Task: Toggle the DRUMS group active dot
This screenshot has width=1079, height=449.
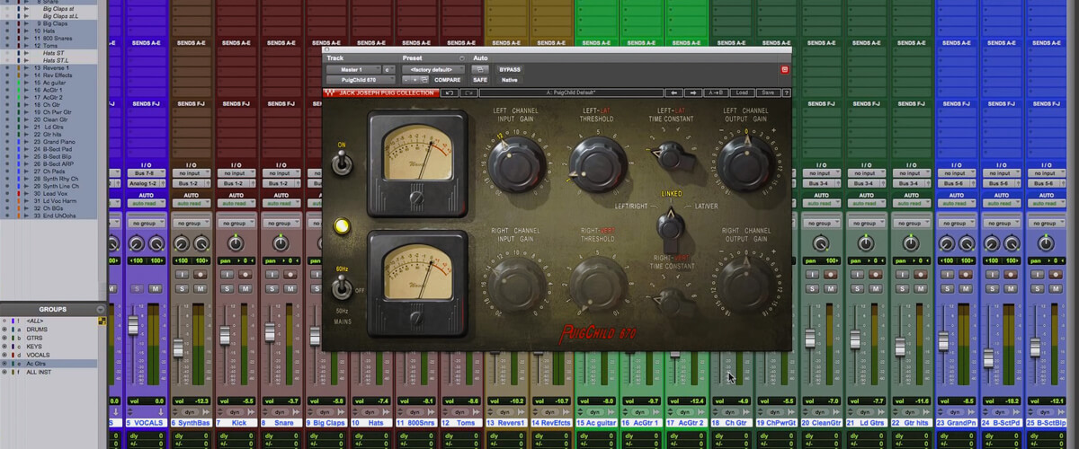Action: [x=6, y=329]
